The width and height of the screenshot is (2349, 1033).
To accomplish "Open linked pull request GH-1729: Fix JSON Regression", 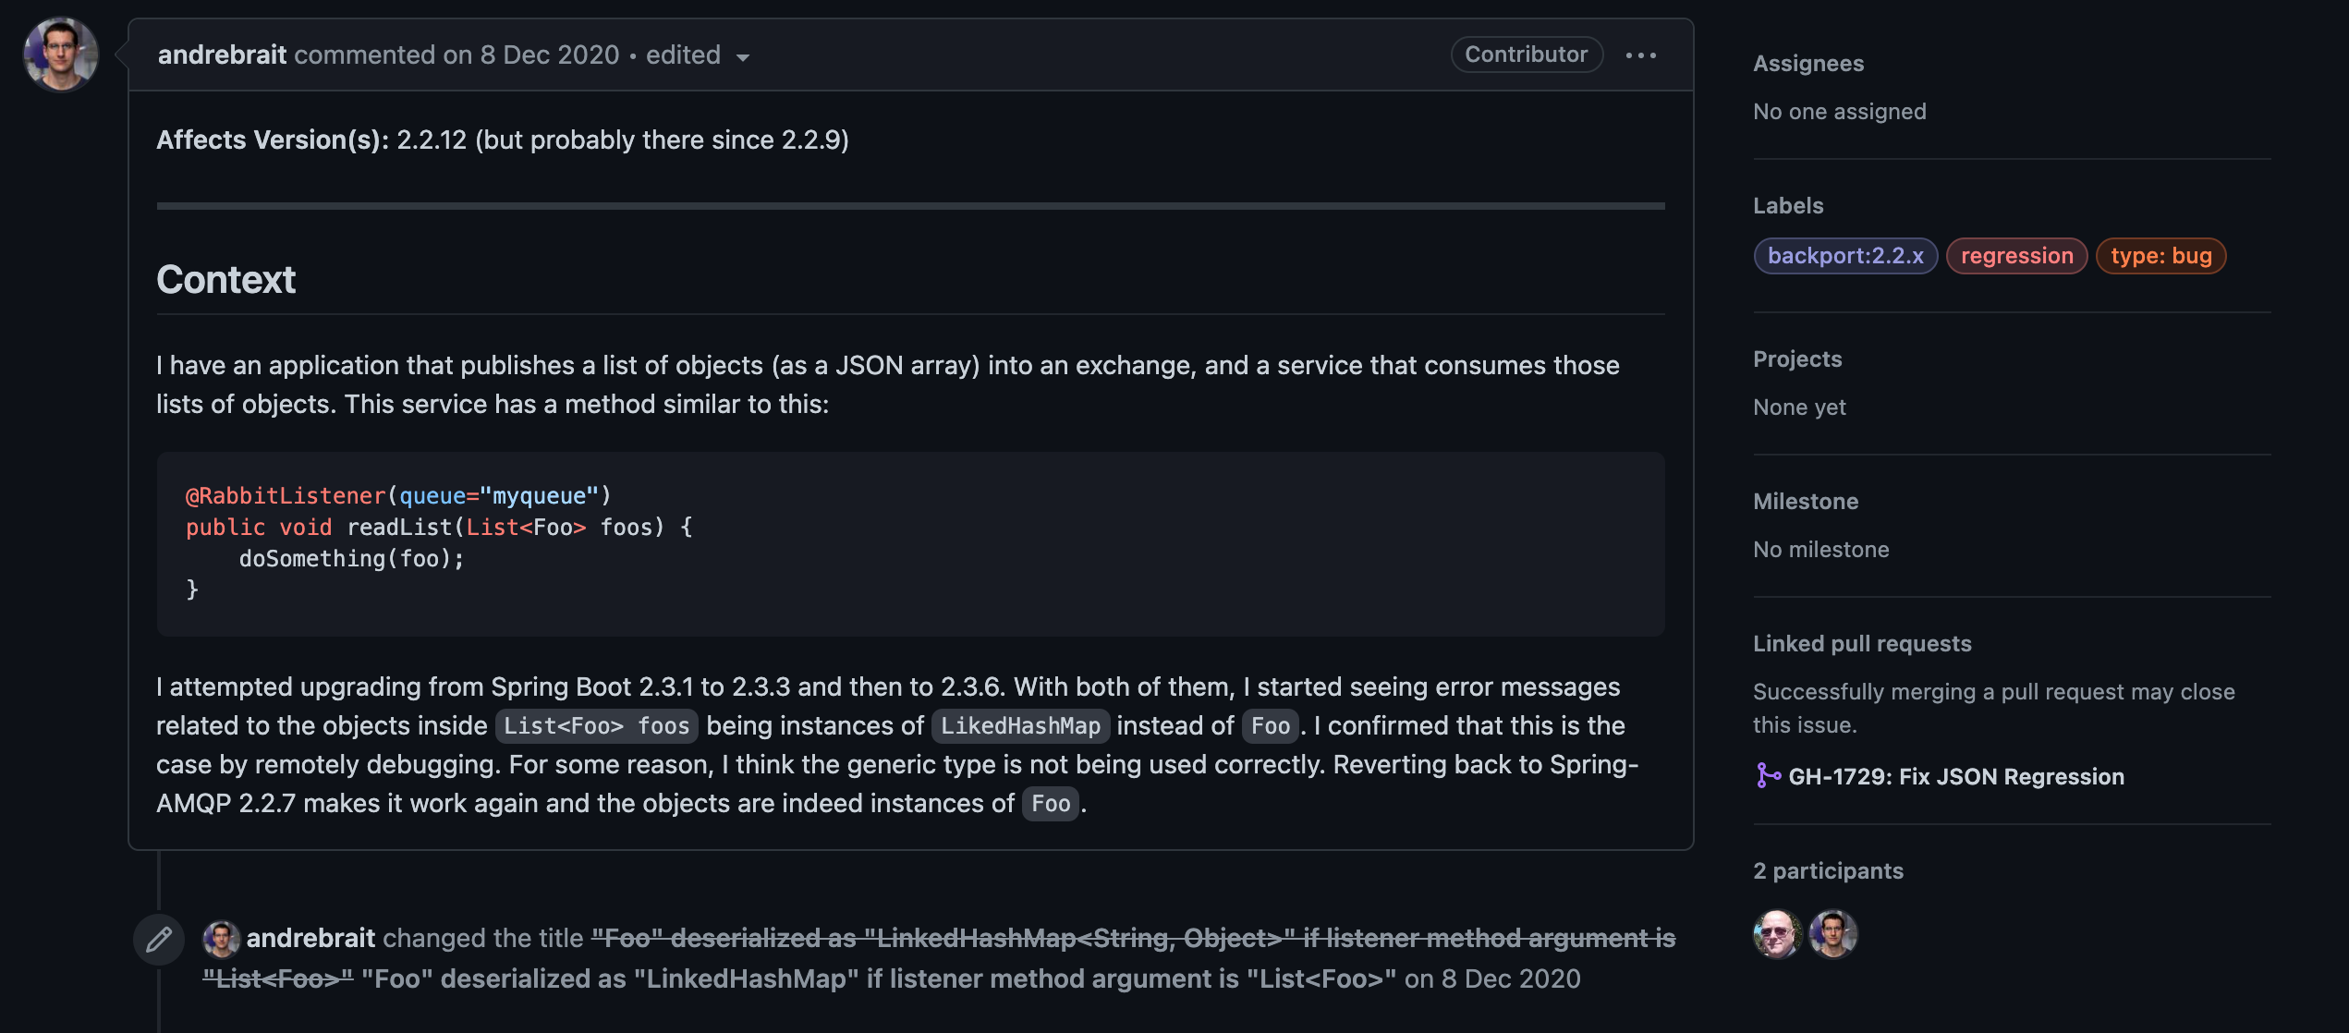I will (x=1955, y=776).
